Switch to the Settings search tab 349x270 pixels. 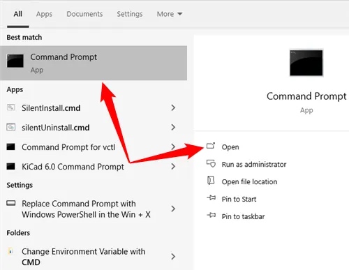tap(130, 14)
